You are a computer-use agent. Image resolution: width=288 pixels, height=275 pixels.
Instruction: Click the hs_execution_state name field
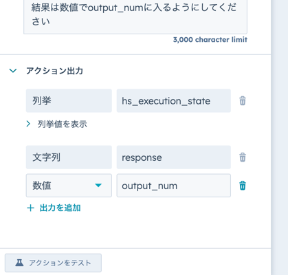click(x=174, y=101)
